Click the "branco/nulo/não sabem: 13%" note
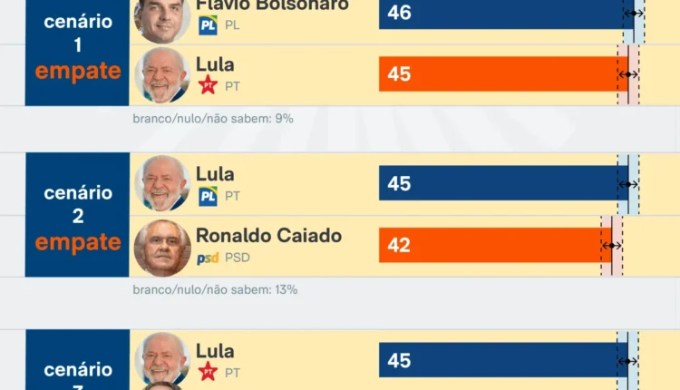Viewport: 680px width, 390px height. click(x=215, y=290)
